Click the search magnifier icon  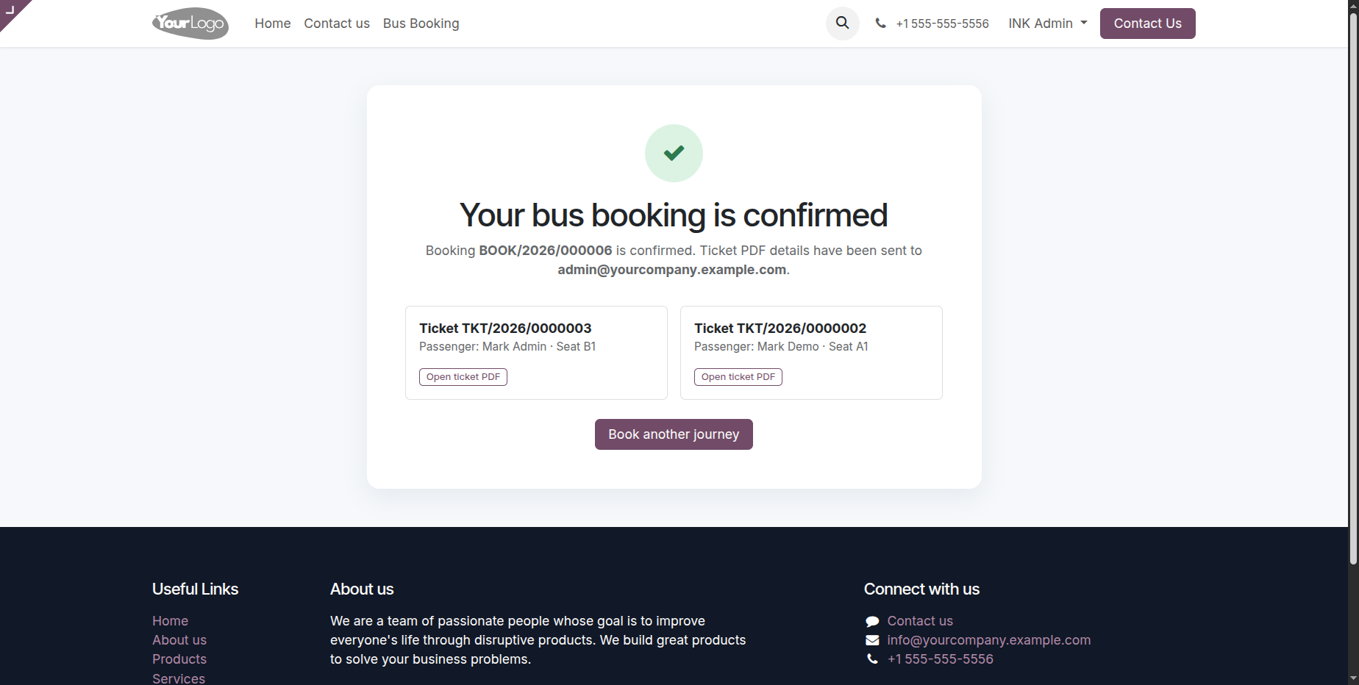click(843, 24)
